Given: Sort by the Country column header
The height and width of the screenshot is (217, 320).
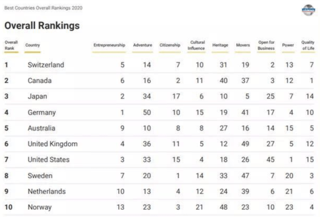Looking at the screenshot, I should click(x=33, y=45).
